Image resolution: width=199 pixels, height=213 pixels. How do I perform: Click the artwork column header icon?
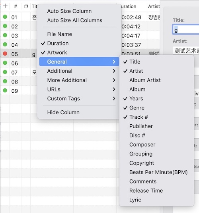coord(26,6)
